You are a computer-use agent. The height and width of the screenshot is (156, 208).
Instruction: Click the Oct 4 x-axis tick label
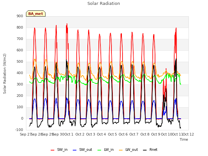coord(101,134)
